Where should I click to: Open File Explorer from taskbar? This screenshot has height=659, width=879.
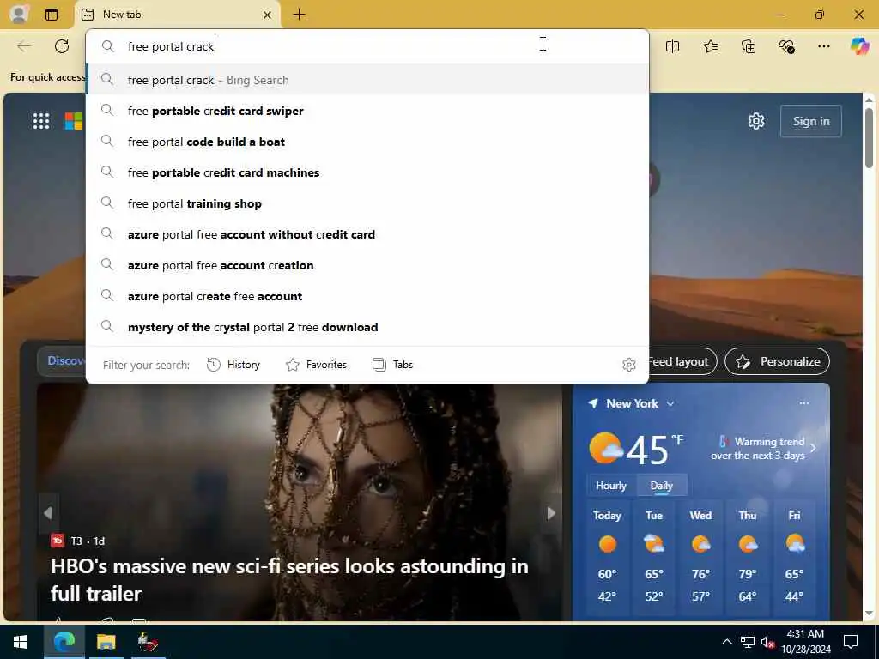pyautogui.click(x=106, y=642)
